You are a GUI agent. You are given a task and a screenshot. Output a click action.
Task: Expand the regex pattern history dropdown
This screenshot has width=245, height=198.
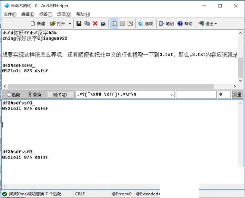pyautogui.click(x=172, y=95)
